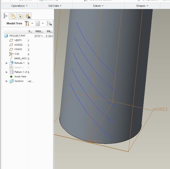Open the Operations group dropdown
170x169 pixels.
[20, 6]
